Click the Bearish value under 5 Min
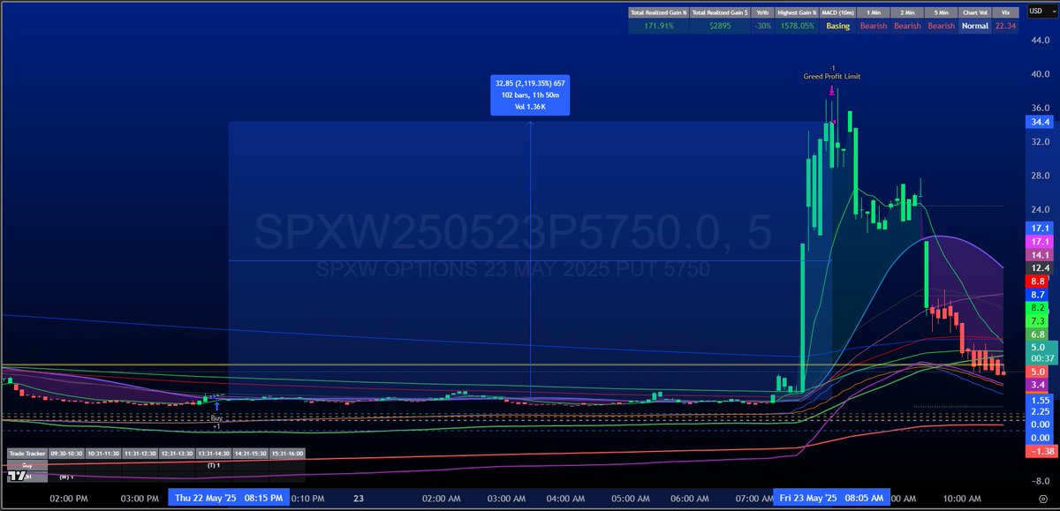The image size is (1060, 511). point(941,26)
